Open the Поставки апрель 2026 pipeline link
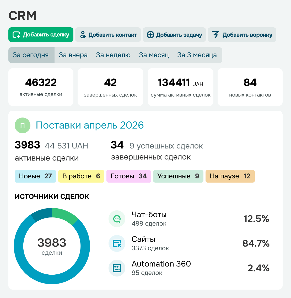The width and height of the screenshot is (291, 298). 90,125
